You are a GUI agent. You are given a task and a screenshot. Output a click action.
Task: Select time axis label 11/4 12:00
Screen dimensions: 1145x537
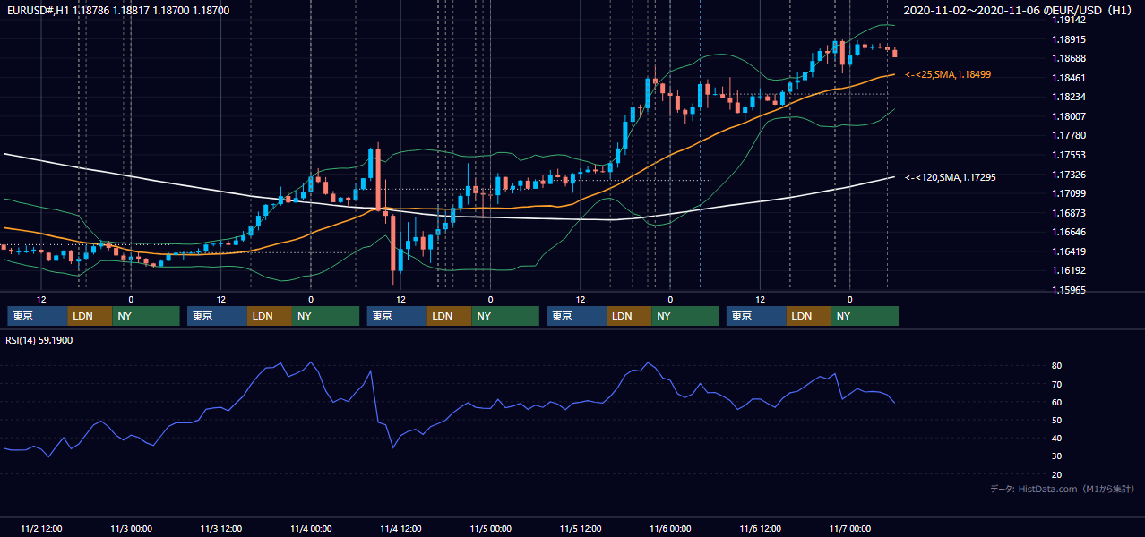pos(400,528)
